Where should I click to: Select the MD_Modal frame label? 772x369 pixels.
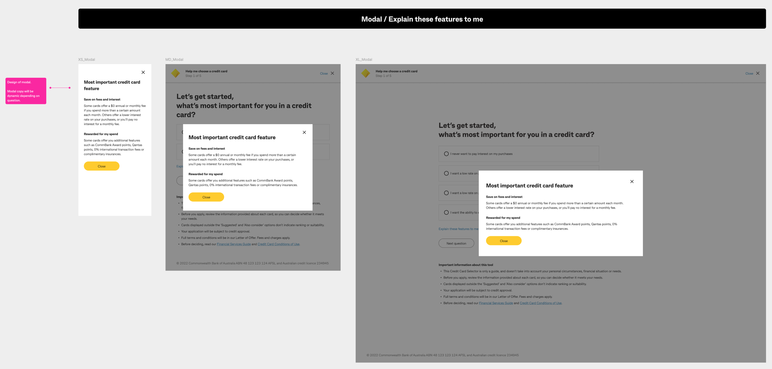pyautogui.click(x=174, y=59)
